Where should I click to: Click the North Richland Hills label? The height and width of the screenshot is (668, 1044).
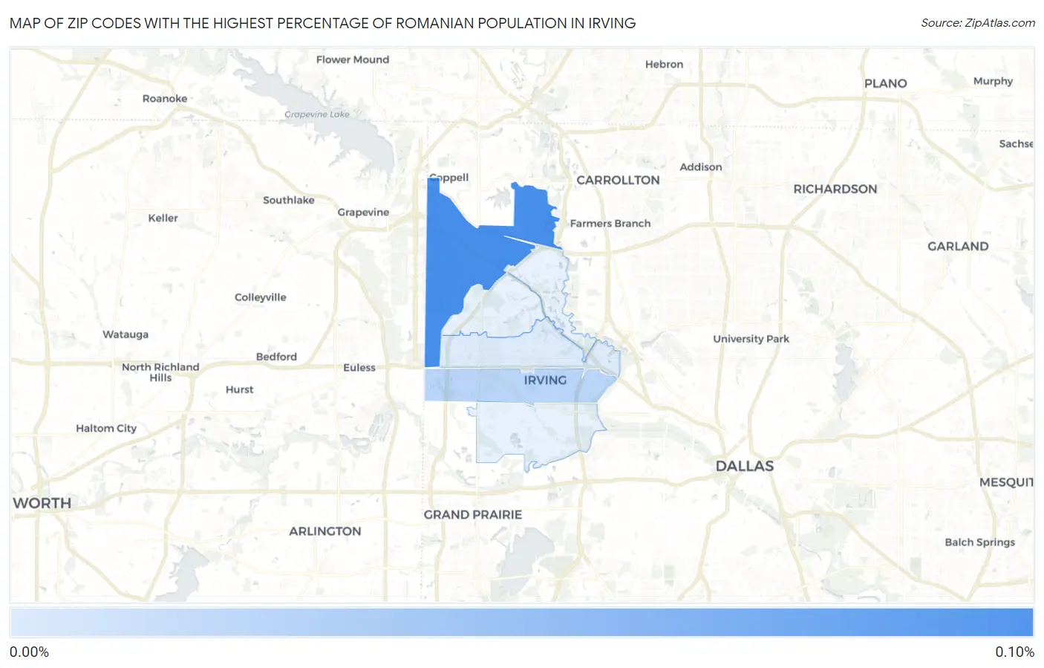(160, 372)
